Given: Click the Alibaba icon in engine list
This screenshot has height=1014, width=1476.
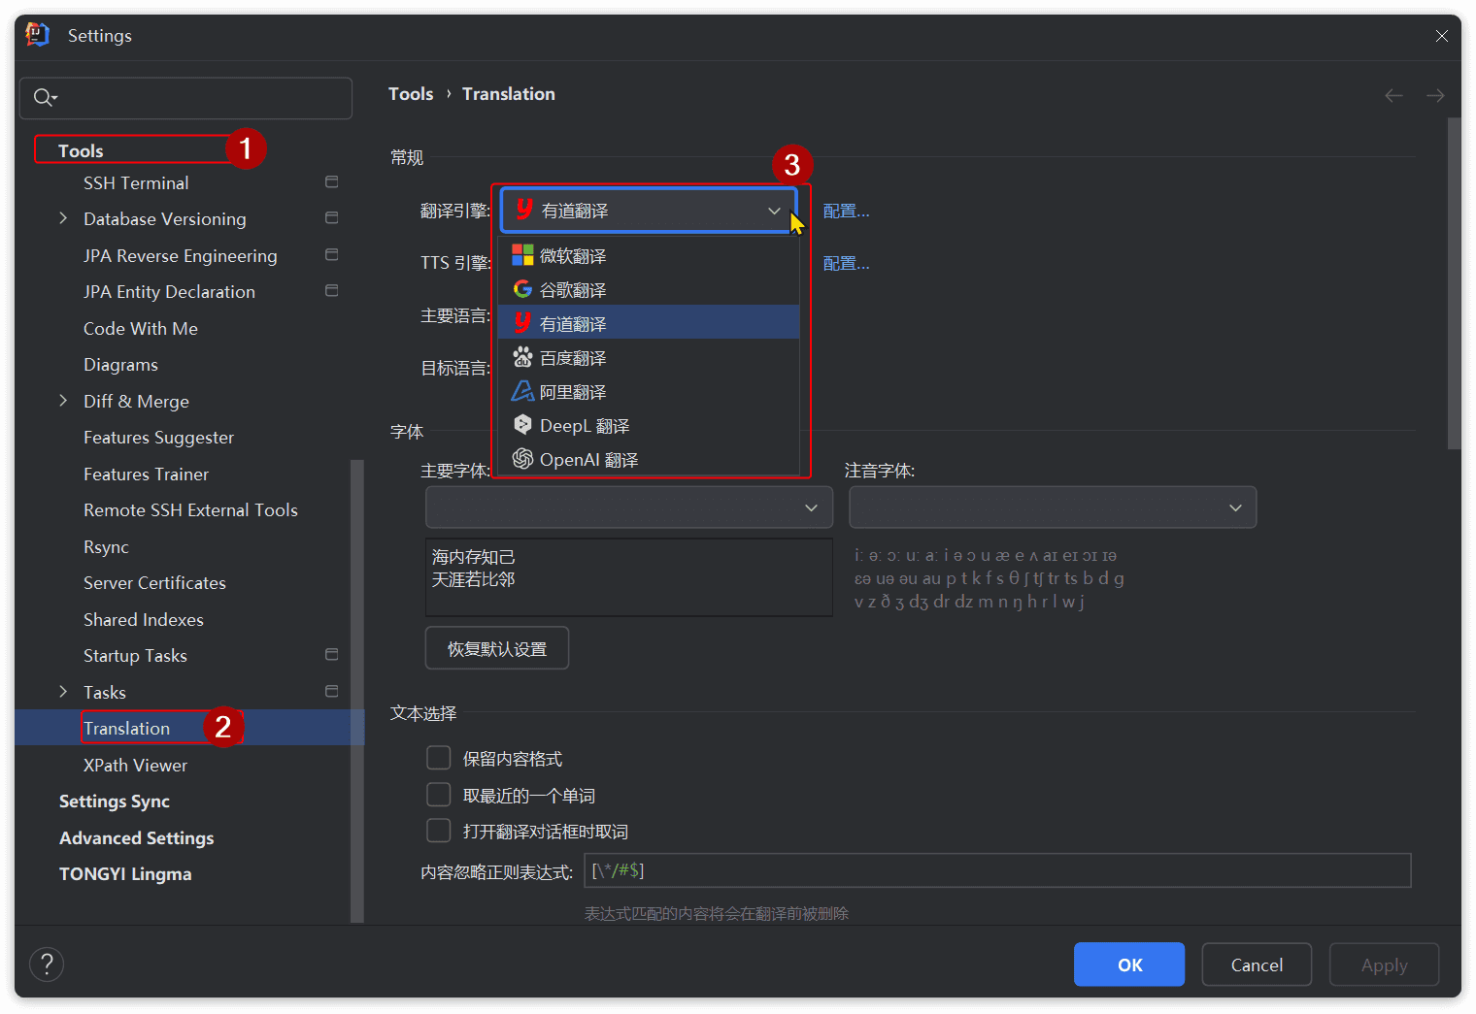Looking at the screenshot, I should [x=522, y=391].
